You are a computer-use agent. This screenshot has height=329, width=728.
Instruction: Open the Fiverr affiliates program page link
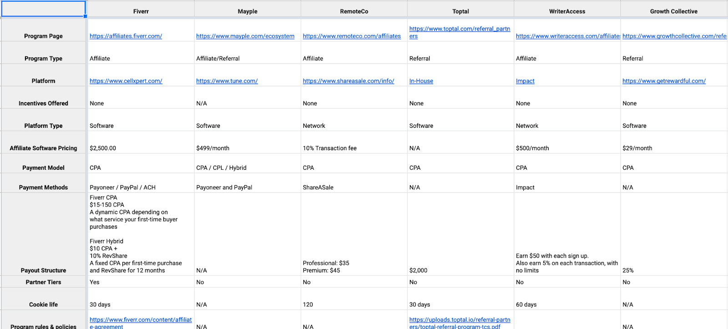click(126, 36)
